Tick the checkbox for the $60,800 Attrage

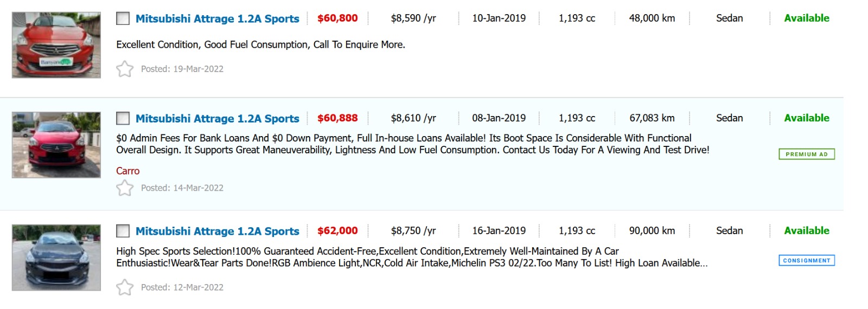click(123, 18)
